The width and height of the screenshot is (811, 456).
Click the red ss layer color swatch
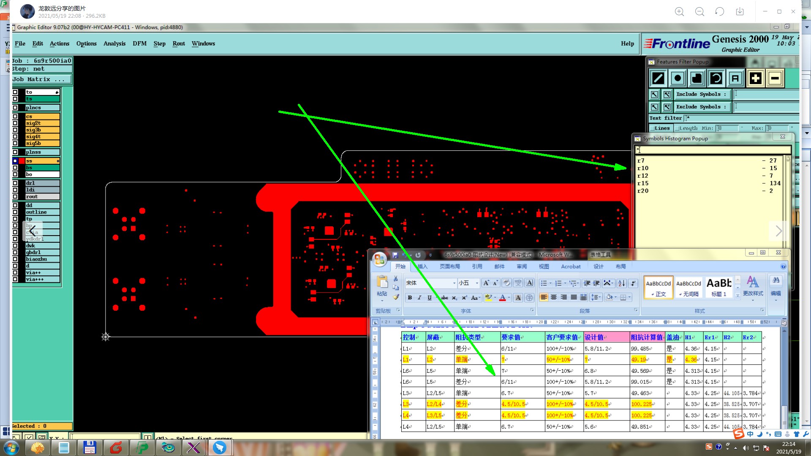coord(22,161)
